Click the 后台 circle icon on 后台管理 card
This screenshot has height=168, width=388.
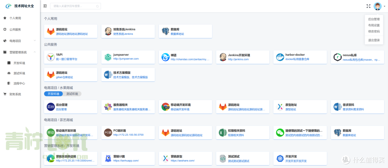pyautogui.click(x=51, y=107)
